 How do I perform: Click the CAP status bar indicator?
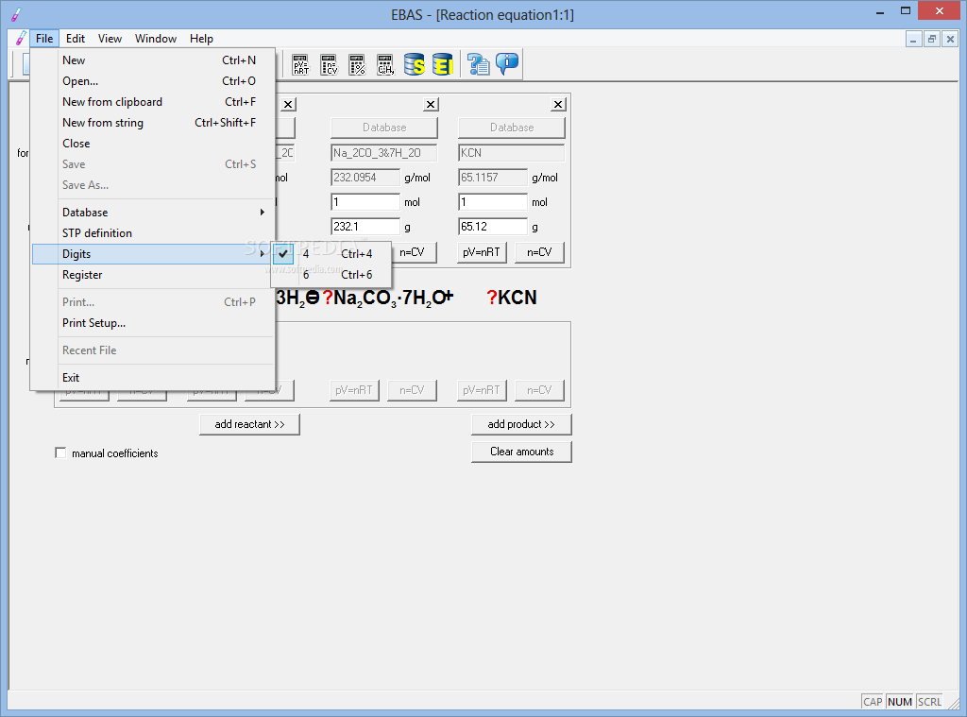pos(873,702)
